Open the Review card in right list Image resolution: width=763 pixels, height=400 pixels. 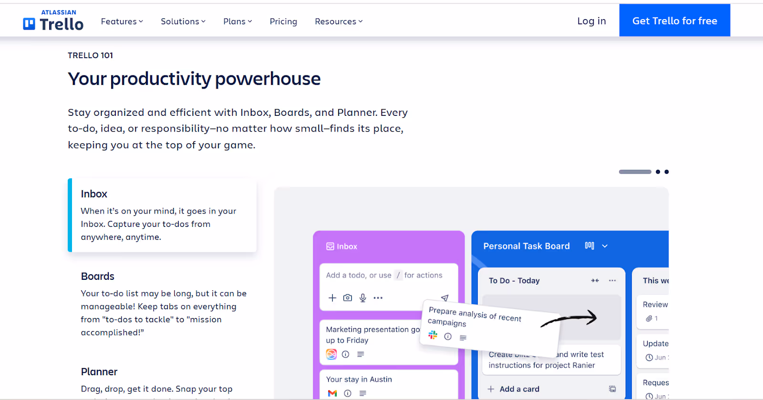point(653,312)
